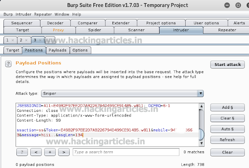The height and width of the screenshot is (168, 249).
Task: Close Intruder attack tab 3
Action: pyautogui.click(x=40, y=41)
